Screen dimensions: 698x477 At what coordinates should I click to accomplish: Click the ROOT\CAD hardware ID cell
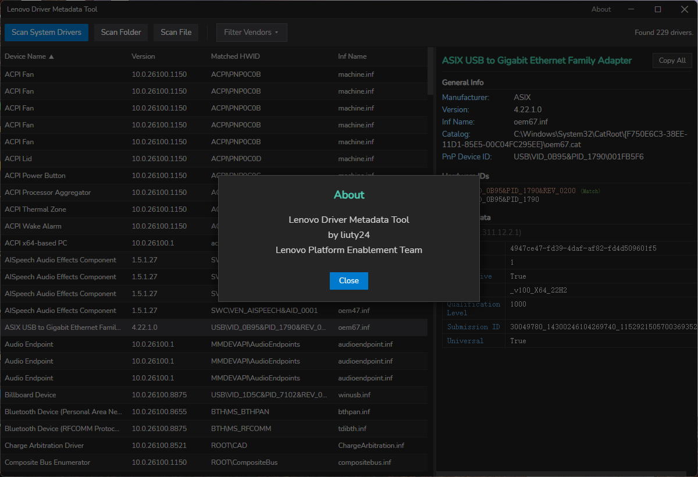[x=229, y=446]
